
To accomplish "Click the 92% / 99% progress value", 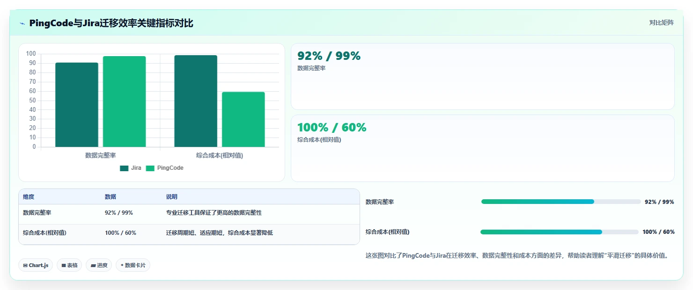I will coord(659,202).
